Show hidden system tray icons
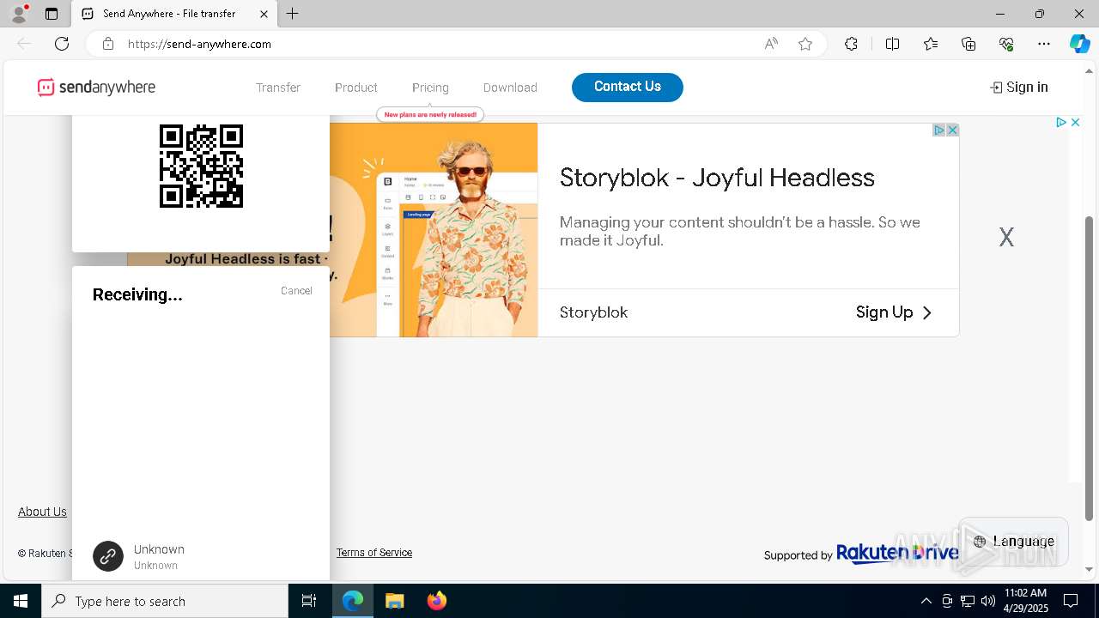Viewport: 1099px width, 618px height. pos(926,601)
